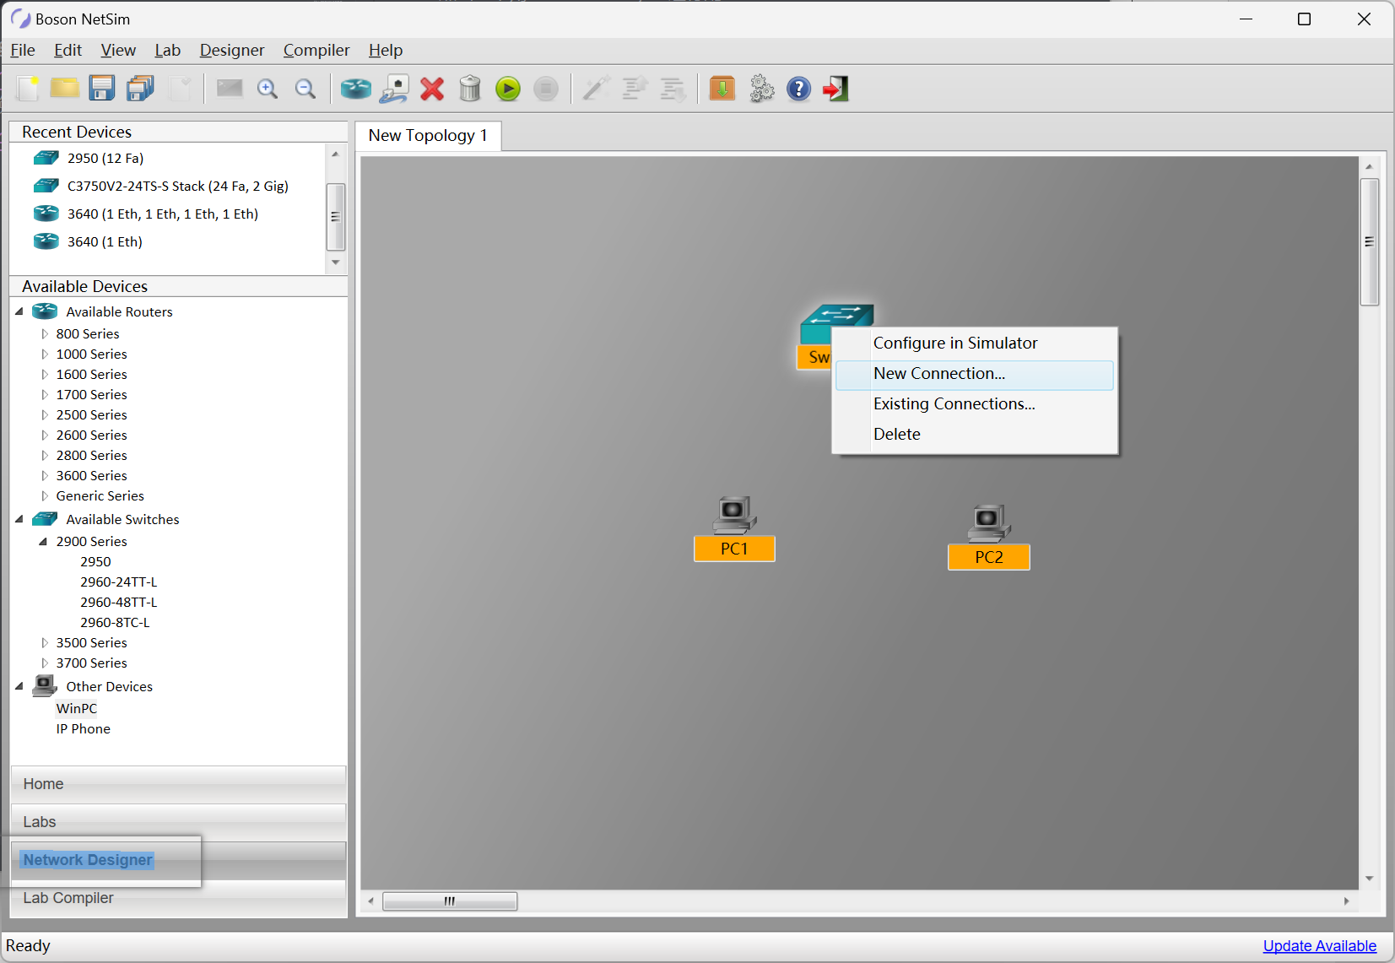The image size is (1395, 963).
Task: Click the router device toolbar icon
Action: click(356, 89)
